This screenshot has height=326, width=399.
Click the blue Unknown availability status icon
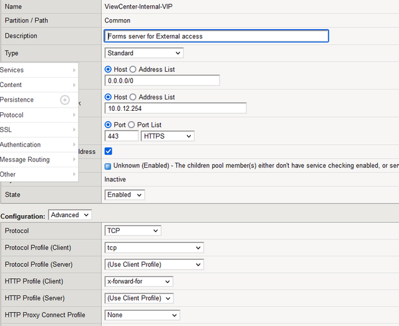pos(108,165)
